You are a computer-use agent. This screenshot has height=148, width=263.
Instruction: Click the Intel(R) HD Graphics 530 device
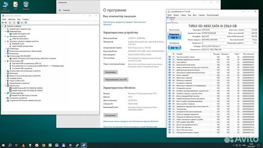21,34
